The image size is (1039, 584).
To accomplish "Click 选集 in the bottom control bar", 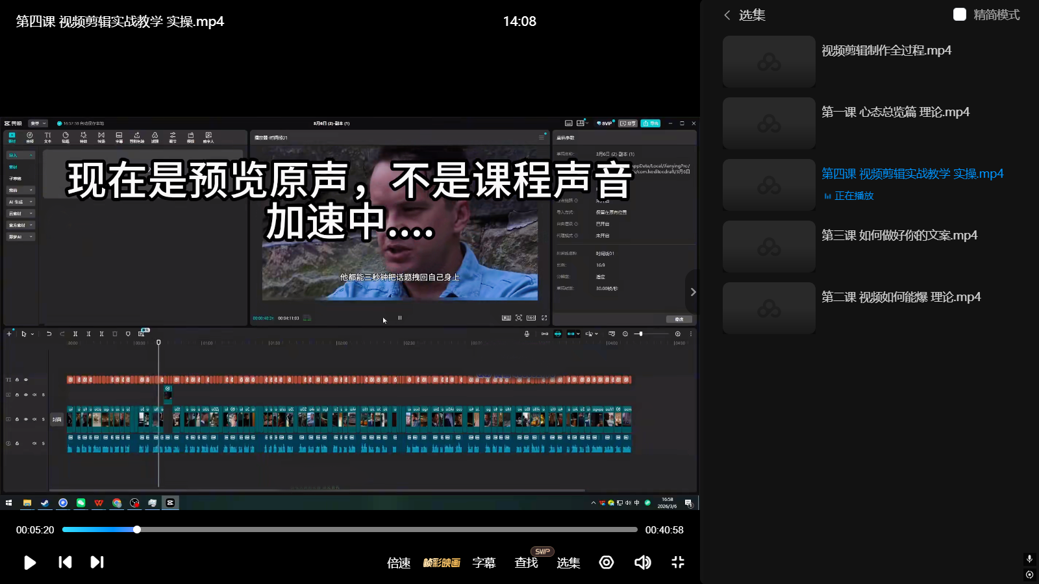I will click(x=568, y=563).
